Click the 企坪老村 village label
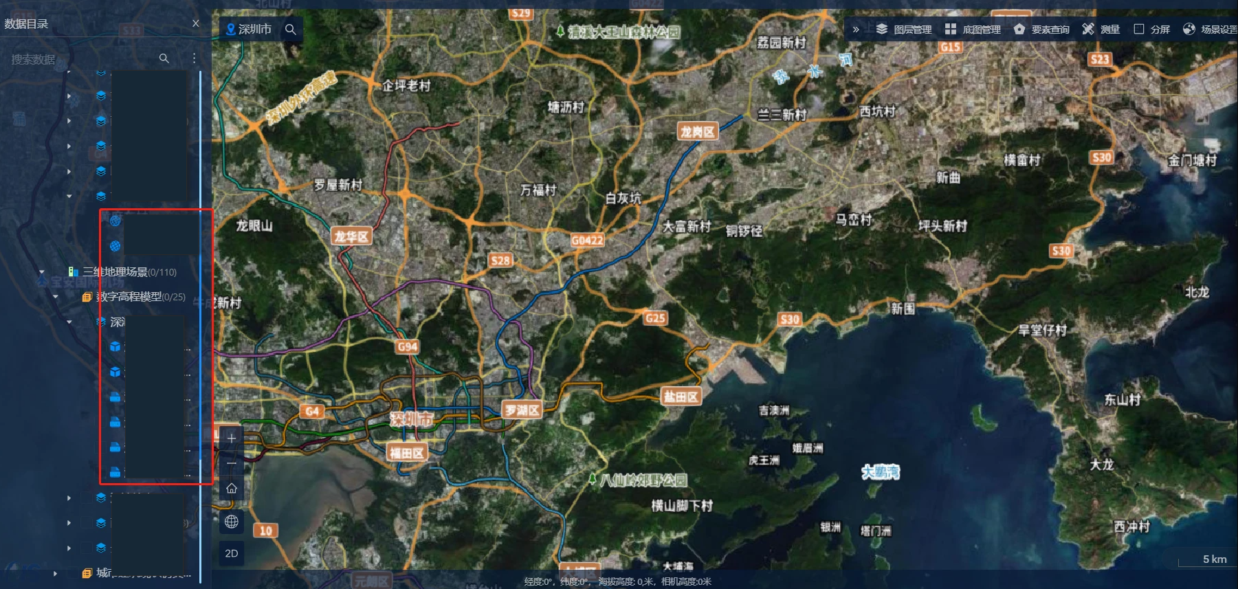Image resolution: width=1238 pixels, height=589 pixels. [x=406, y=85]
